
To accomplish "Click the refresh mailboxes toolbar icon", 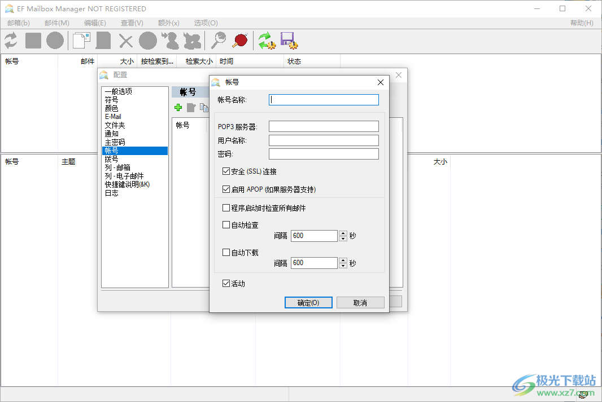I will tap(11, 41).
